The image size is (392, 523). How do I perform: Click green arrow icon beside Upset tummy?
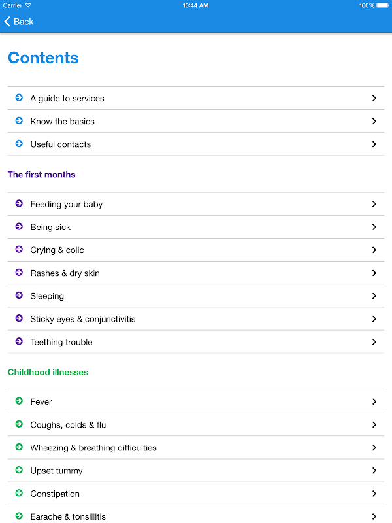[19, 470]
